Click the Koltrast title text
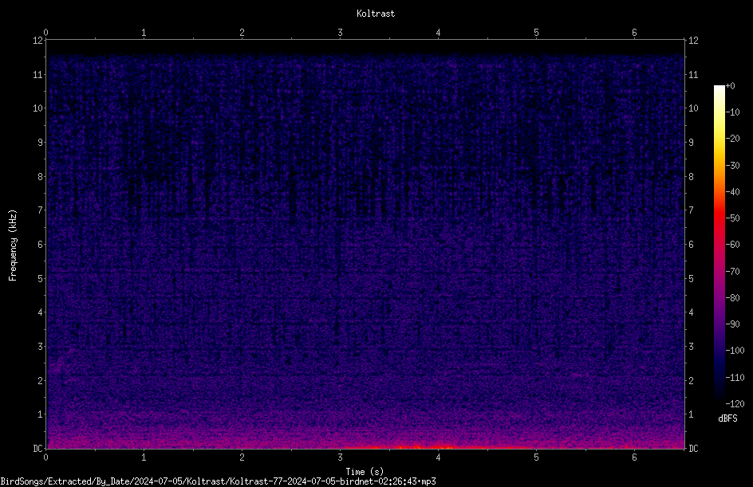Image resolution: width=753 pixels, height=487 pixels. (x=376, y=14)
